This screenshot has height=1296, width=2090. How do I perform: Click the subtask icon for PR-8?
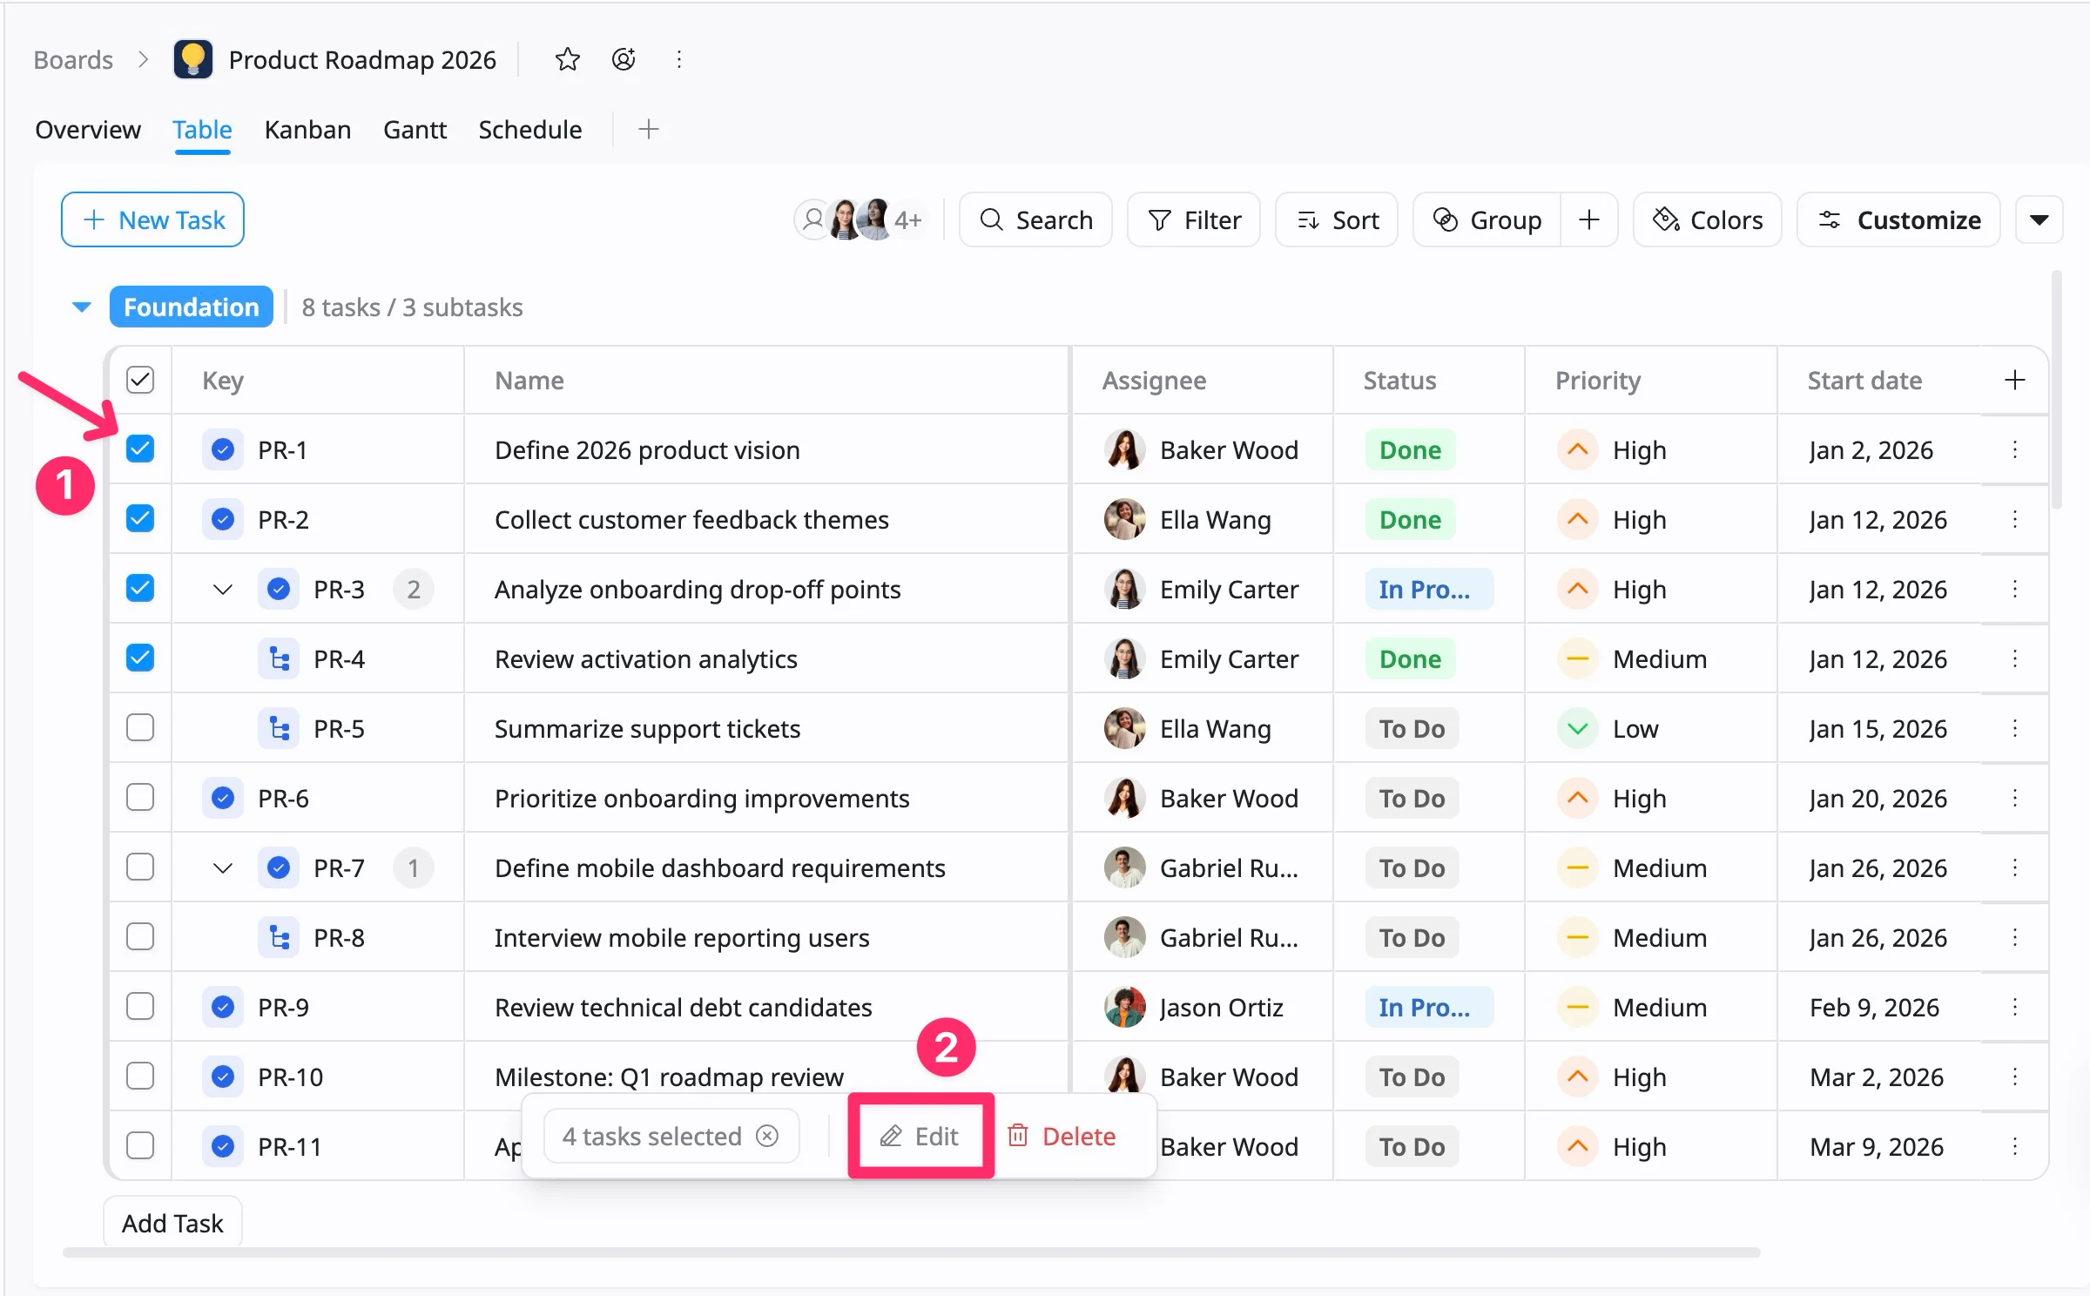pyautogui.click(x=279, y=937)
